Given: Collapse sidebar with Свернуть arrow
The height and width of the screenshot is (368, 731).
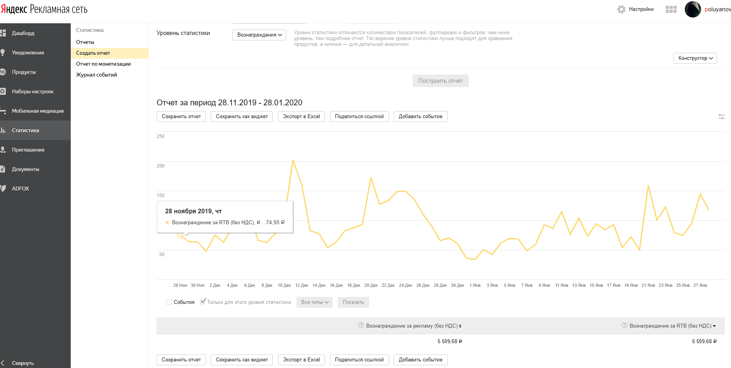Looking at the screenshot, I should [3, 363].
